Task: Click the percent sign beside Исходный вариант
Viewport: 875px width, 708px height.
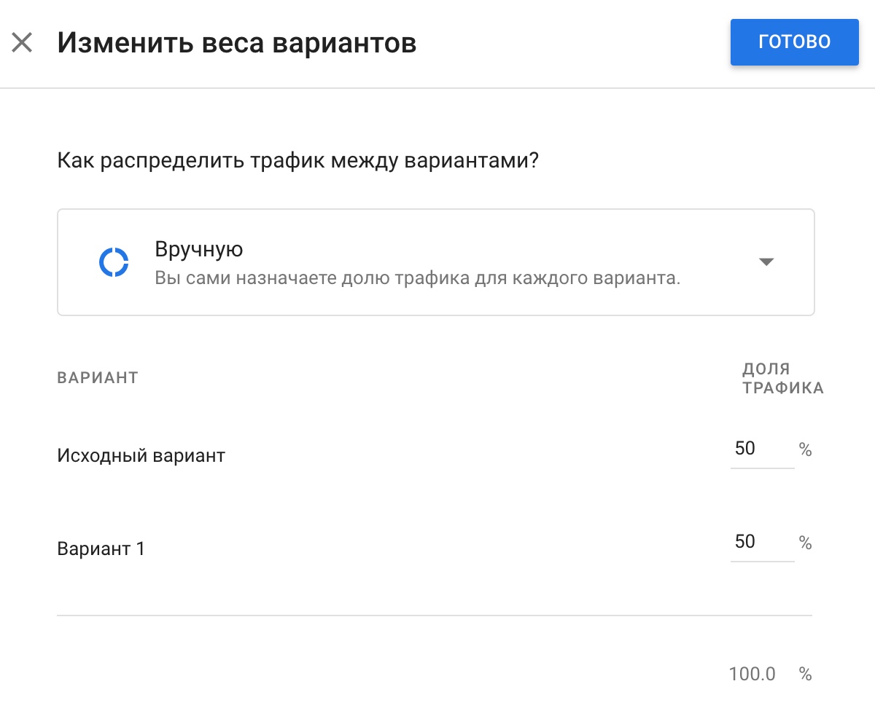Action: 805,449
